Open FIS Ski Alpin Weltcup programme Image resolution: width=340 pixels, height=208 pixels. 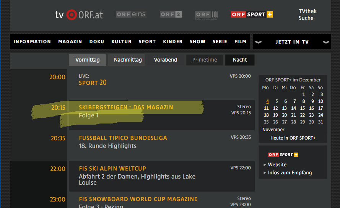(112, 169)
